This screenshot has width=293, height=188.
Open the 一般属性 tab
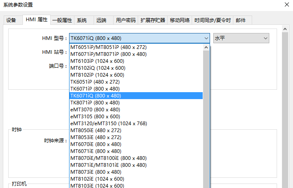click(x=62, y=20)
